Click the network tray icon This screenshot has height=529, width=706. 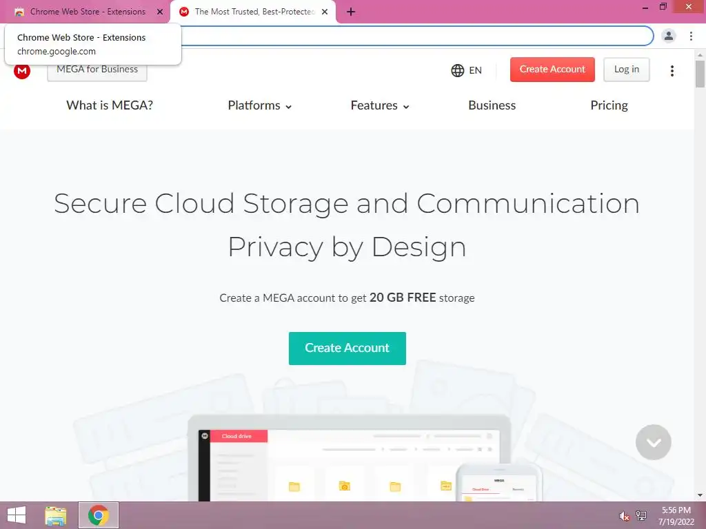coord(641,516)
